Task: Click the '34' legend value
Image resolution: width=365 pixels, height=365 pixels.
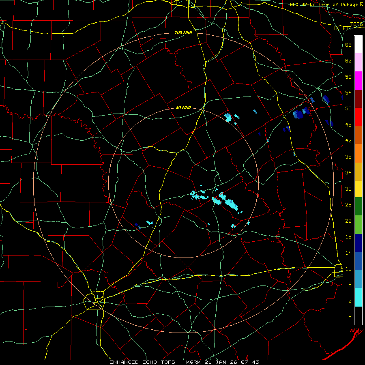Action: [x=348, y=172]
